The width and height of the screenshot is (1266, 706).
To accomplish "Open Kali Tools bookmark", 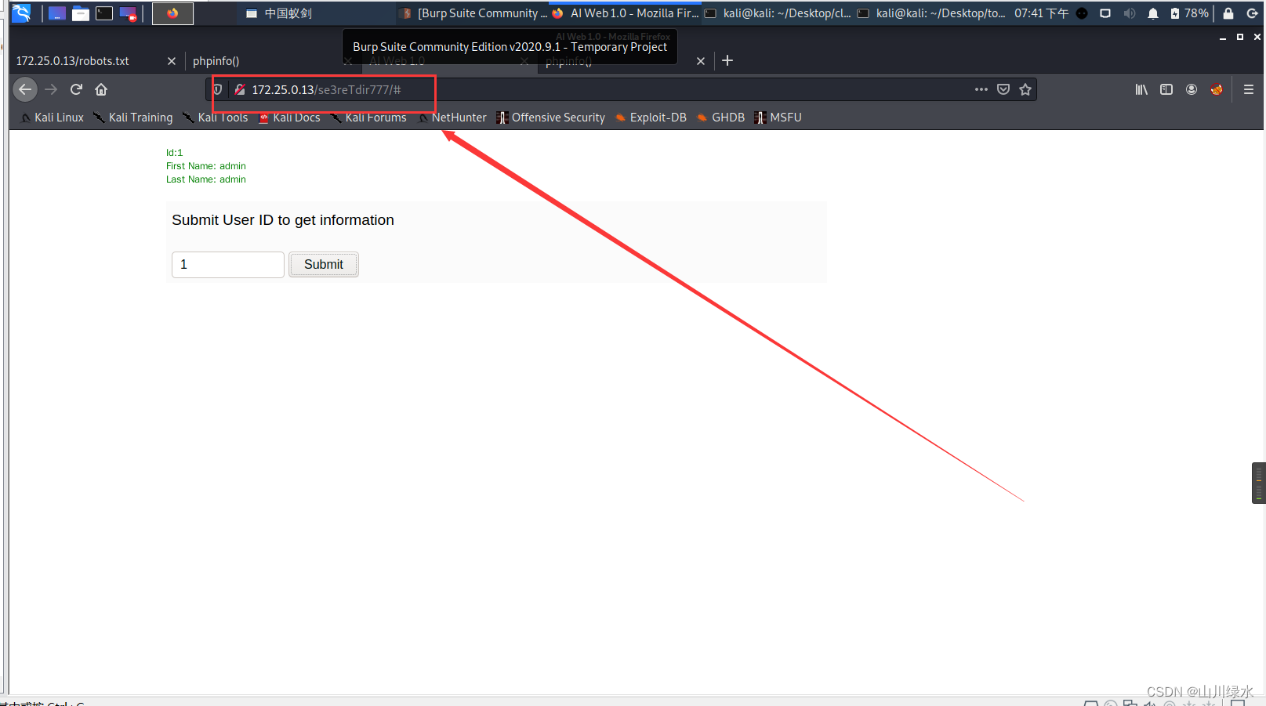I will pyautogui.click(x=215, y=118).
